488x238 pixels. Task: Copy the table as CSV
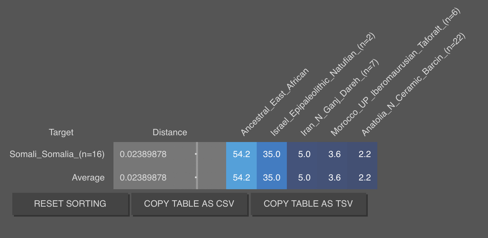coord(189,204)
